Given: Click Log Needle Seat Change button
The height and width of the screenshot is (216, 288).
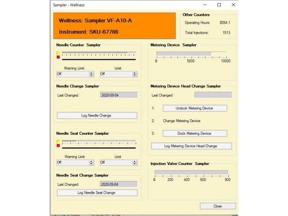Looking at the screenshot, I should click(x=97, y=193).
